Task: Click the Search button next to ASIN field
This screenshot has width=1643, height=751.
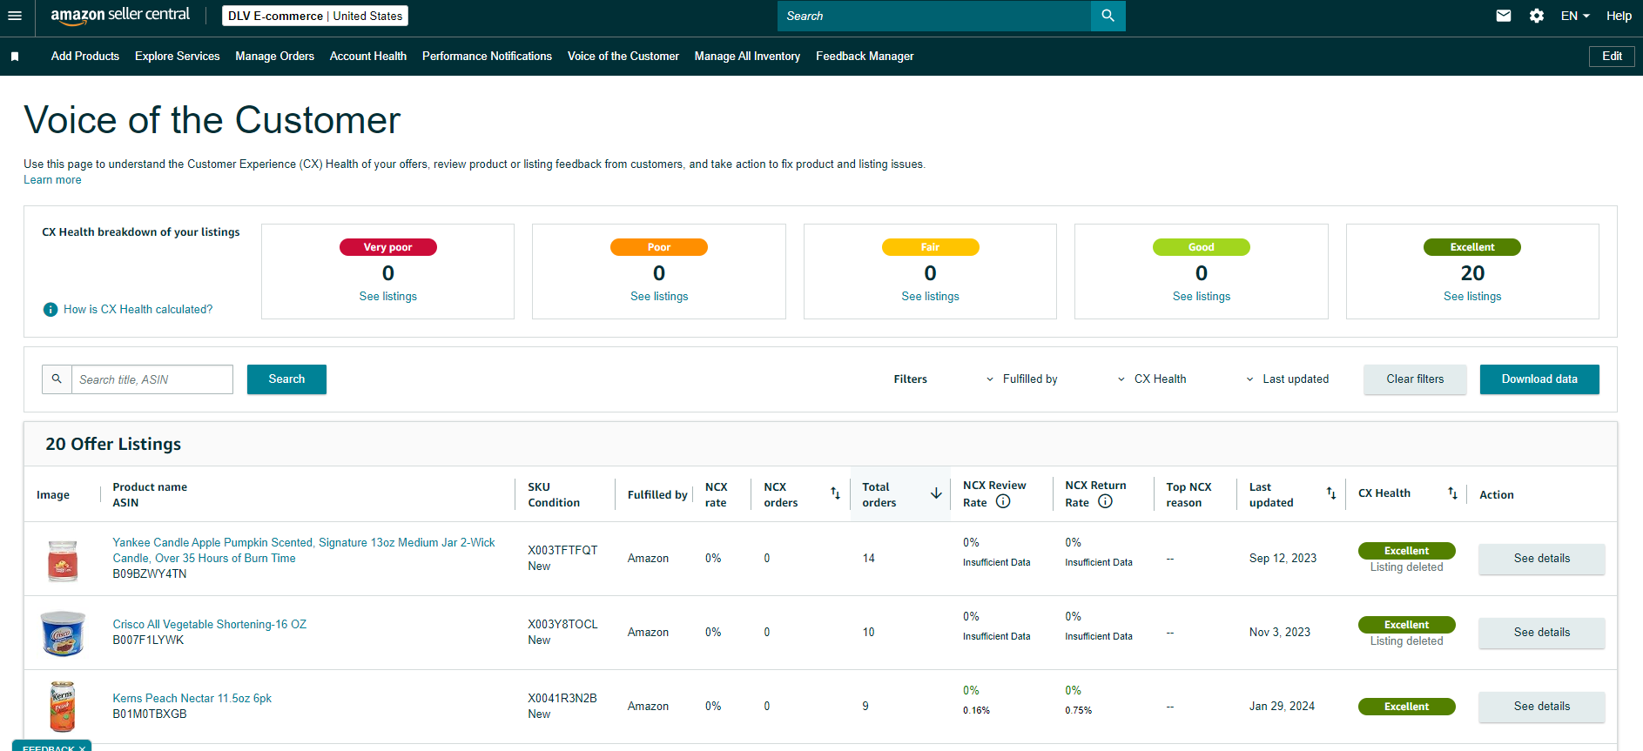Action: coord(286,379)
